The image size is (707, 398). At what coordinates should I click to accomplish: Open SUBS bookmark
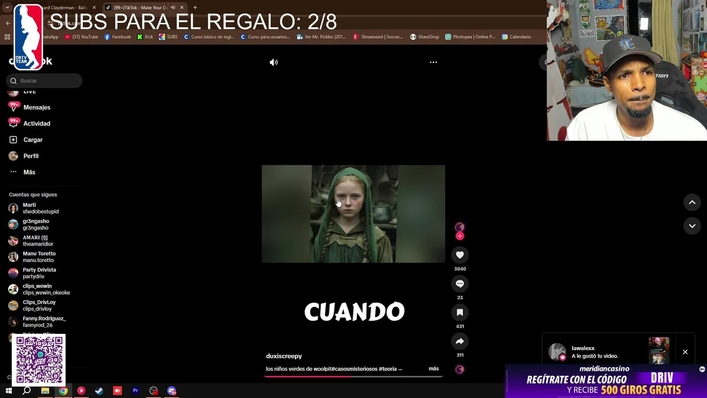point(168,37)
